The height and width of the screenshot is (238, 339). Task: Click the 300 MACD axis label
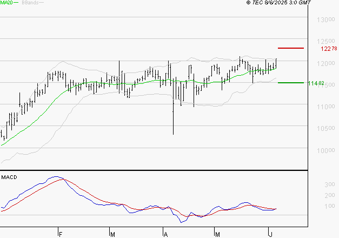[330, 184]
